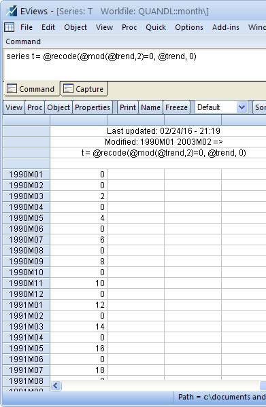Screen dimensions: 266x407
Task: Click the cell with value 16 for 1991M05
Action: [79, 349]
